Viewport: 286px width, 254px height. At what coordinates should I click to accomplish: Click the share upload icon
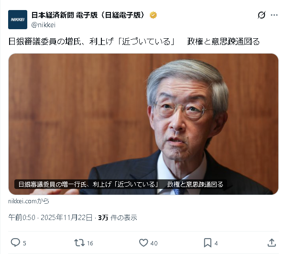pyautogui.click(x=272, y=243)
